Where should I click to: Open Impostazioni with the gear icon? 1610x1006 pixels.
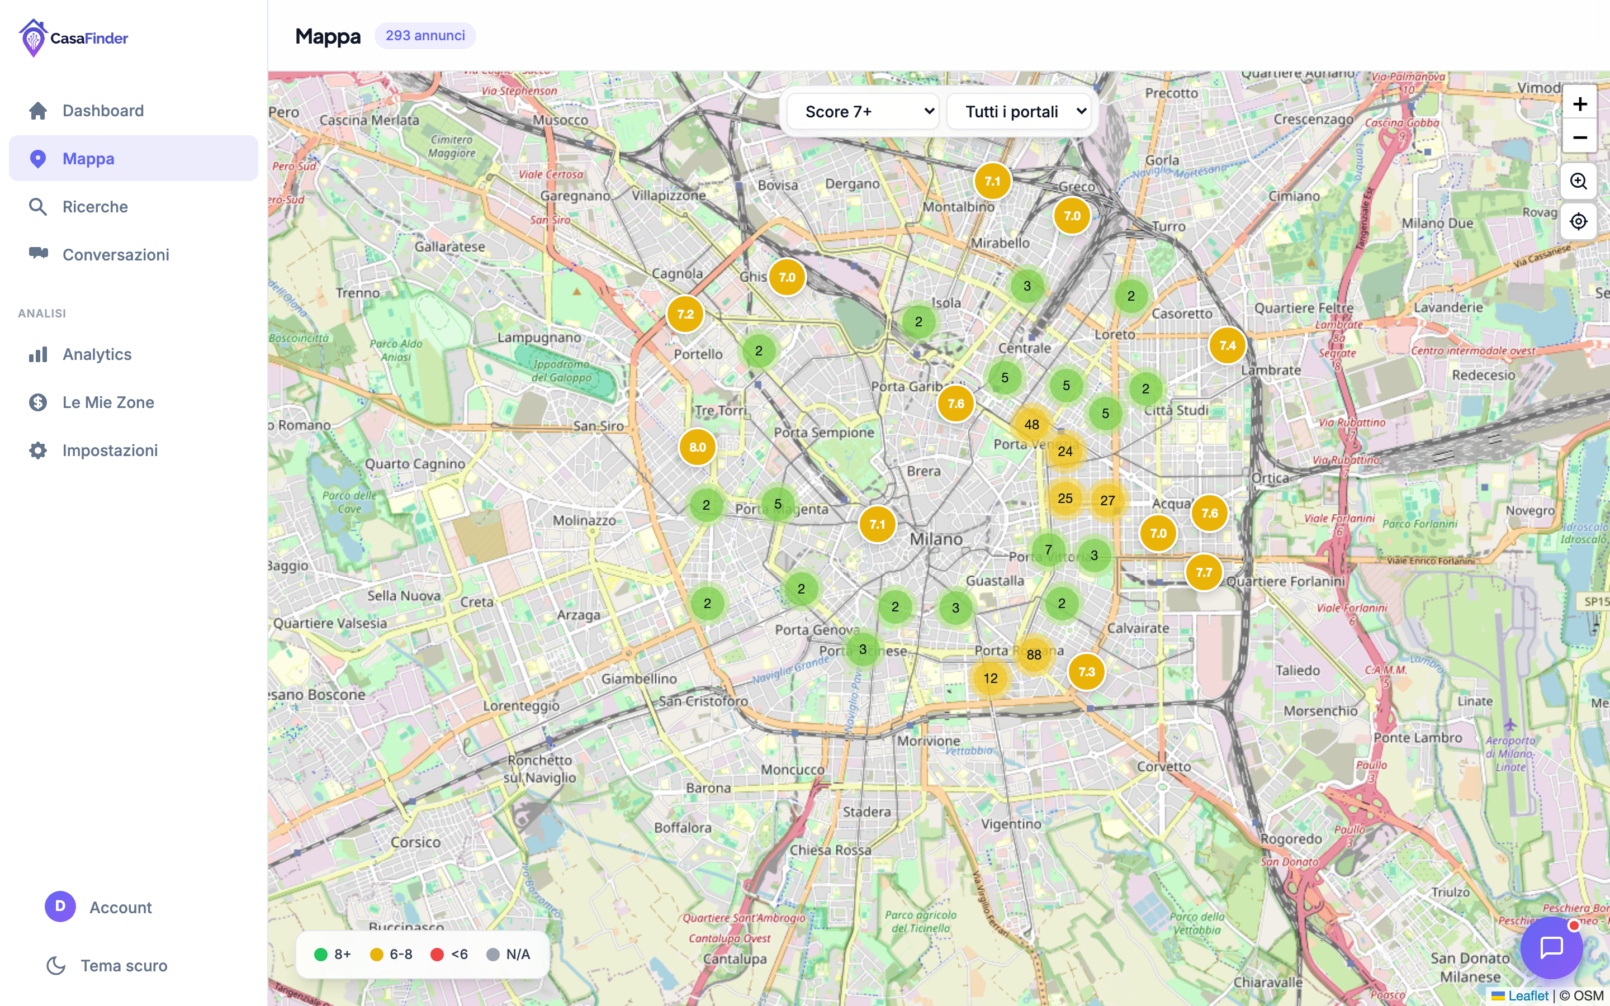click(x=39, y=450)
